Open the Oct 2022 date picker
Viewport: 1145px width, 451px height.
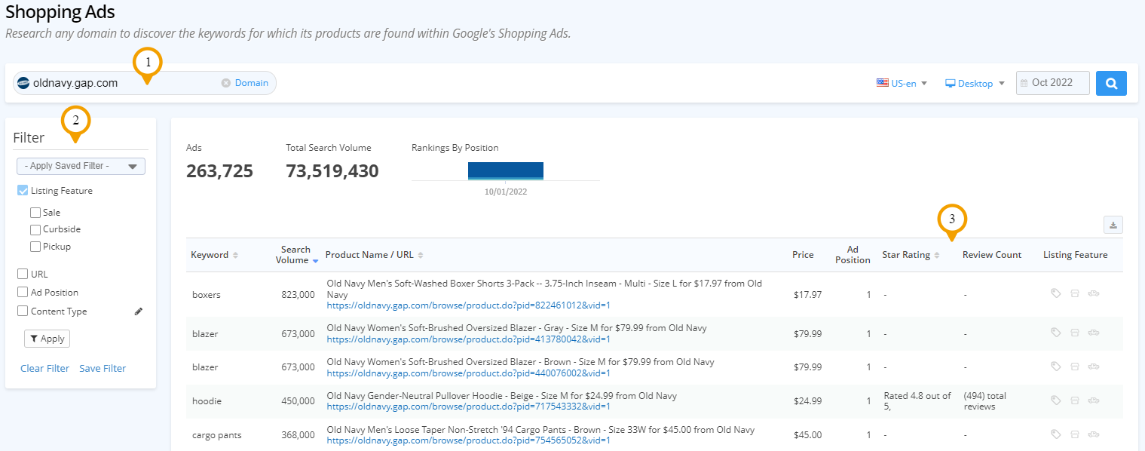click(x=1053, y=83)
